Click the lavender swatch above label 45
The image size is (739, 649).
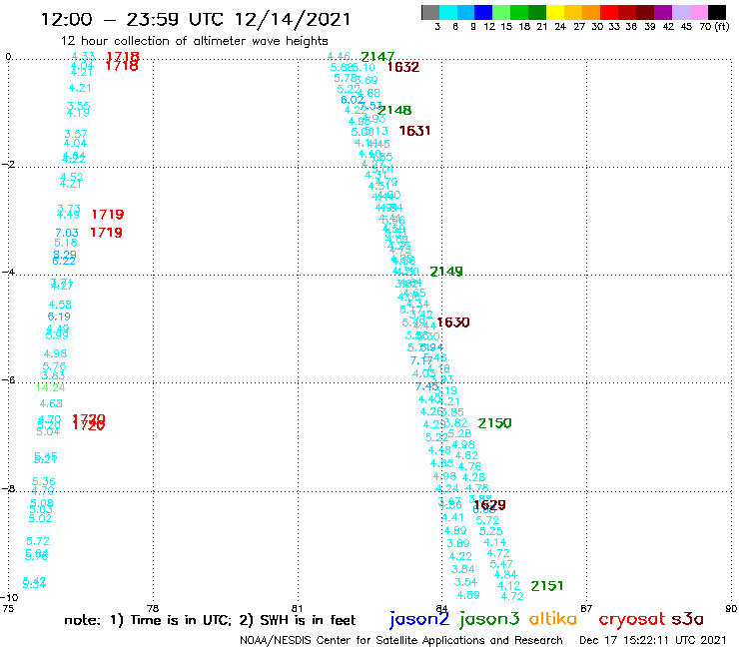[x=680, y=13]
